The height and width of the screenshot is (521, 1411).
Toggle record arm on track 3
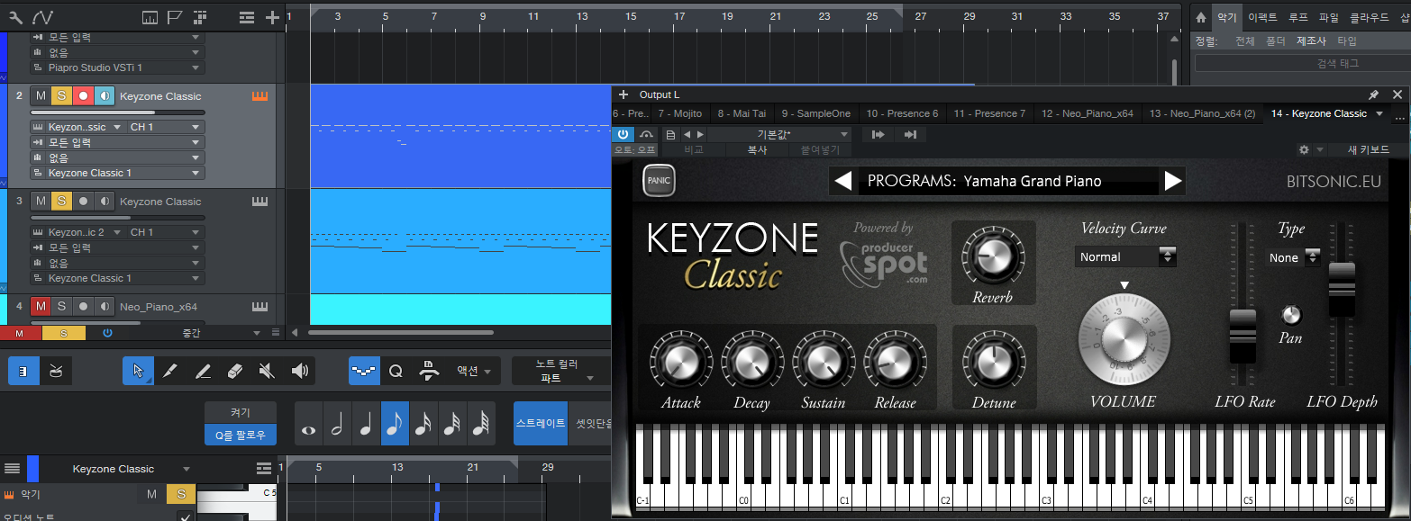[84, 202]
